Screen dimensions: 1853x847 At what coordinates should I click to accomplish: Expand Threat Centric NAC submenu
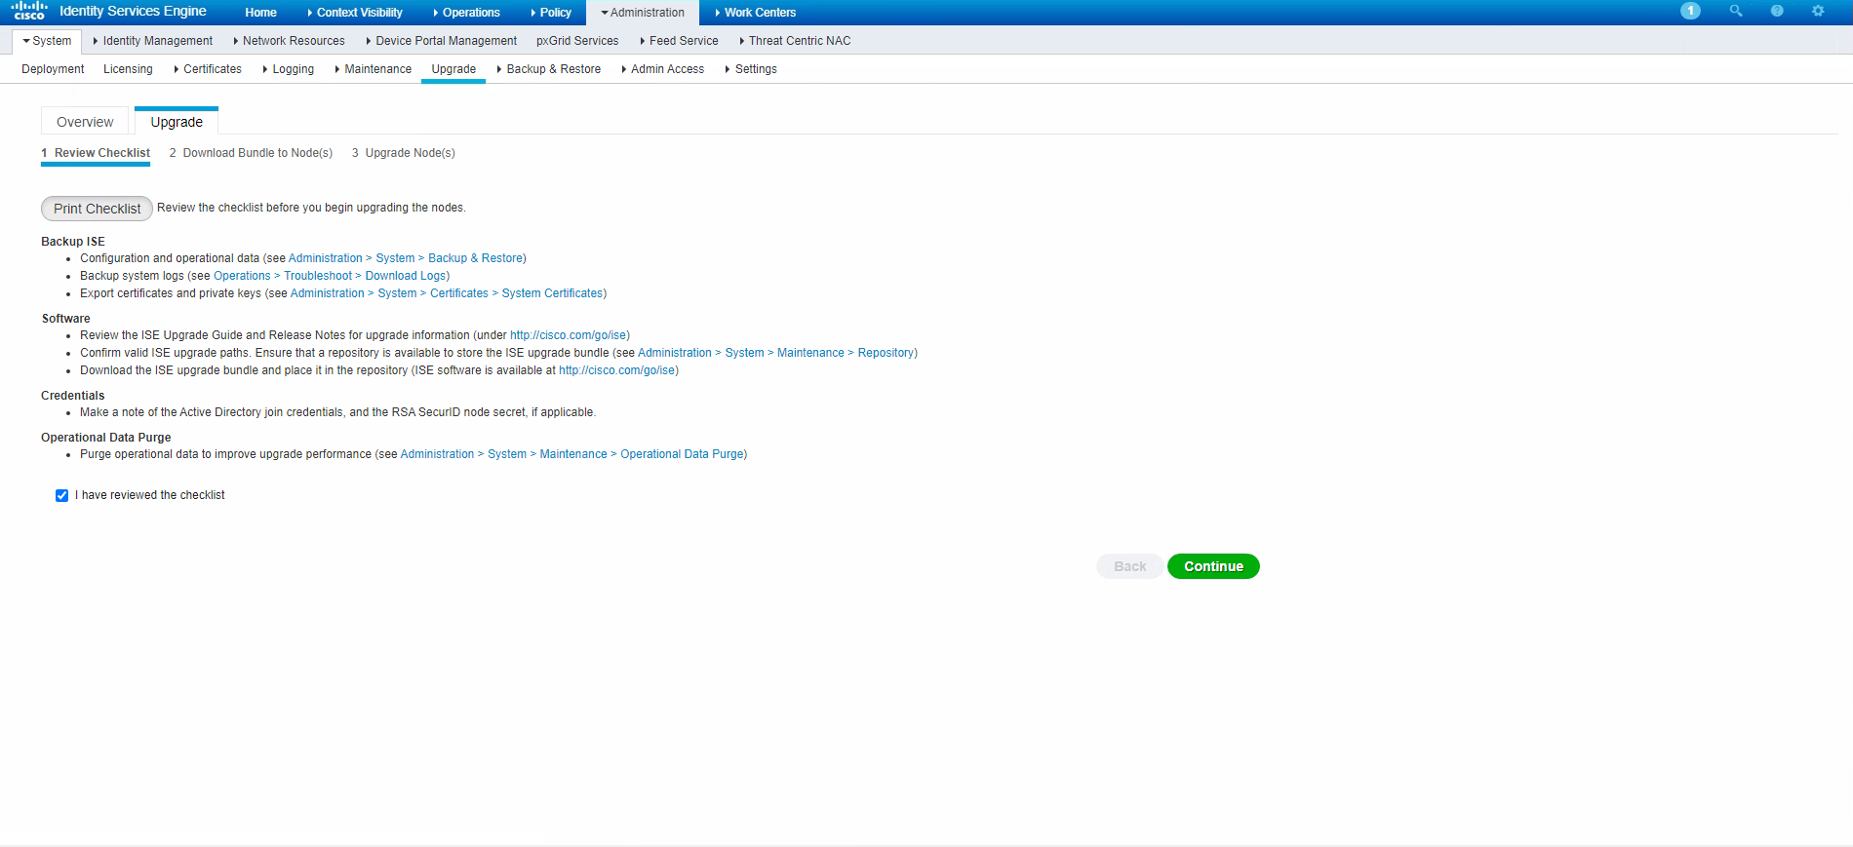click(x=795, y=41)
